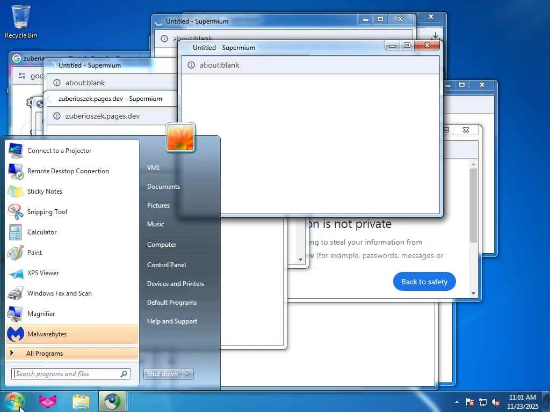Screen dimensions: 550x412
Task: Open Music from the Start menu
Action: click(x=155, y=224)
